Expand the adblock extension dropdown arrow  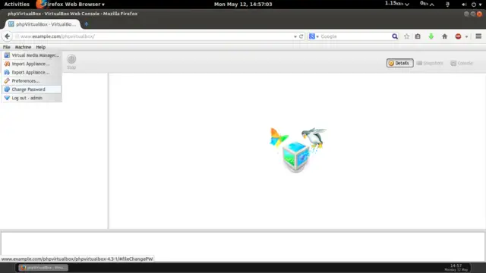466,36
